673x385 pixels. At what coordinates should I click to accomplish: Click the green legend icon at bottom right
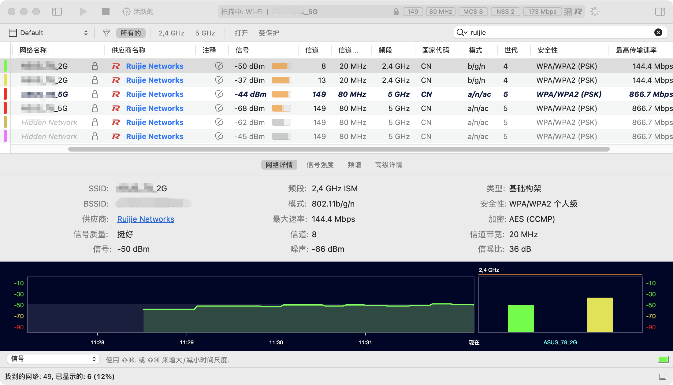tap(663, 359)
